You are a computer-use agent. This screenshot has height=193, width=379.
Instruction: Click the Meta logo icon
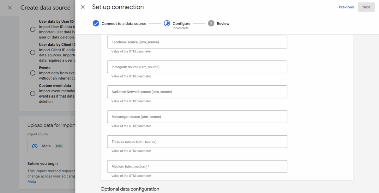click(35, 146)
